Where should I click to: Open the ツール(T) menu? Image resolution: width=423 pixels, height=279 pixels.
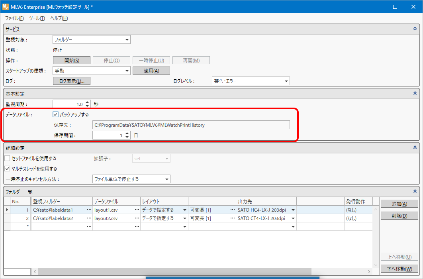click(37, 18)
